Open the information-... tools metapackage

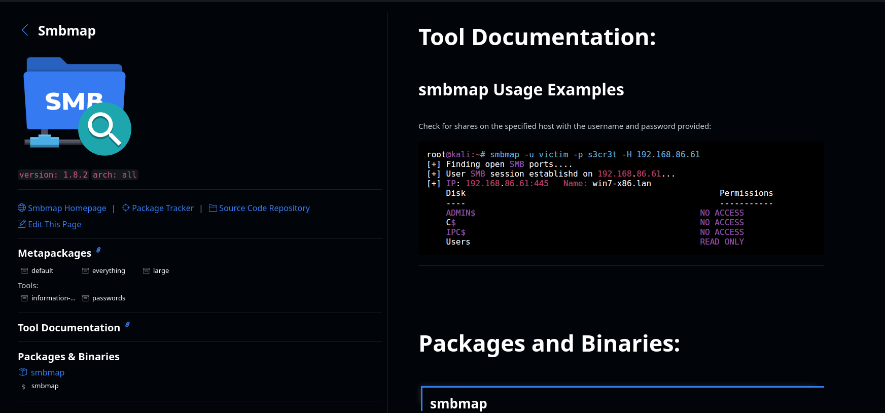point(53,298)
